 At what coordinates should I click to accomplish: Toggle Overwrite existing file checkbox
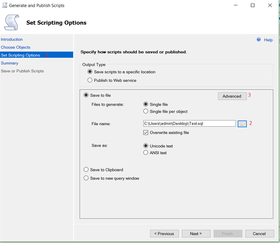tap(146, 133)
